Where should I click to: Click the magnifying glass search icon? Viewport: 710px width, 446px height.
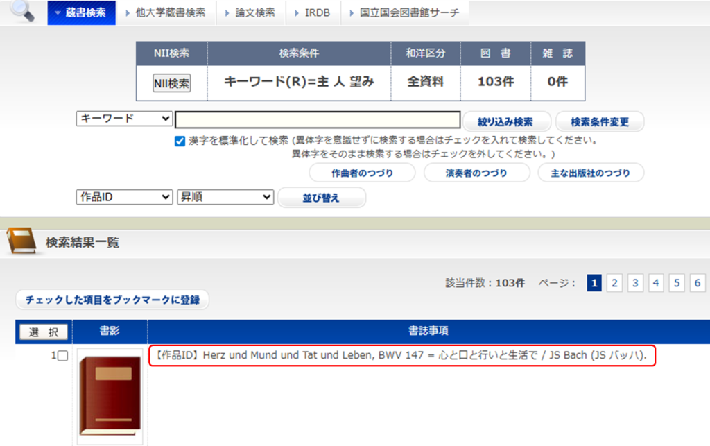[x=23, y=11]
